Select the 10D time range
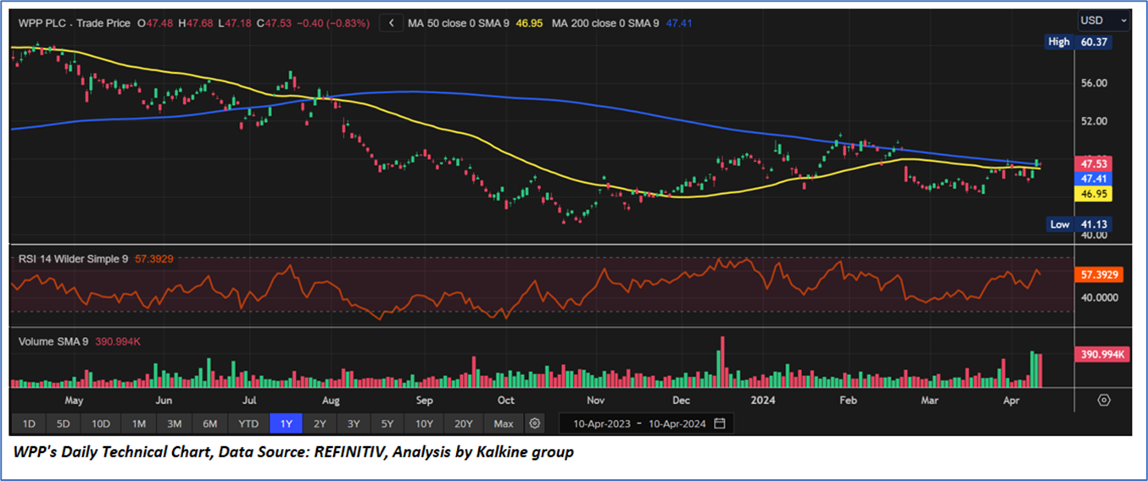The height and width of the screenshot is (481, 1148). pos(101,423)
